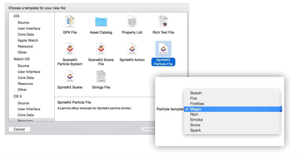298x158 pixels.
Task: Click the SpriteKit Particle File icon
Action: (163, 49)
